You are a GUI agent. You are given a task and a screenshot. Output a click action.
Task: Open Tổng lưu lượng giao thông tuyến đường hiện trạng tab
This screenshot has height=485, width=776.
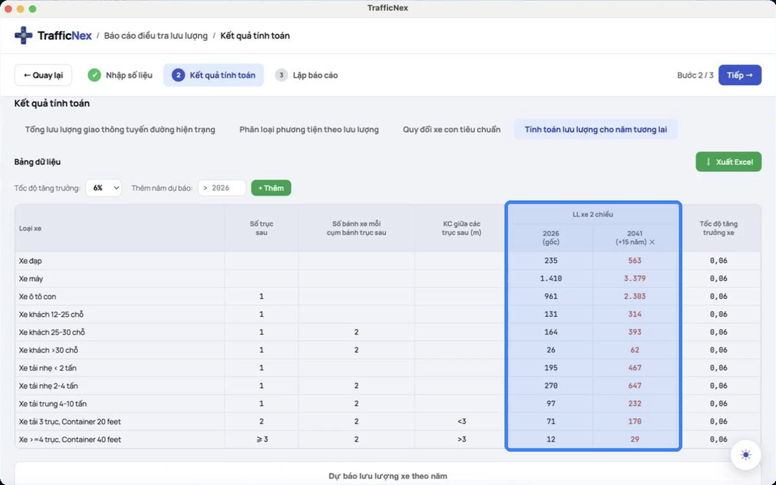[120, 130]
